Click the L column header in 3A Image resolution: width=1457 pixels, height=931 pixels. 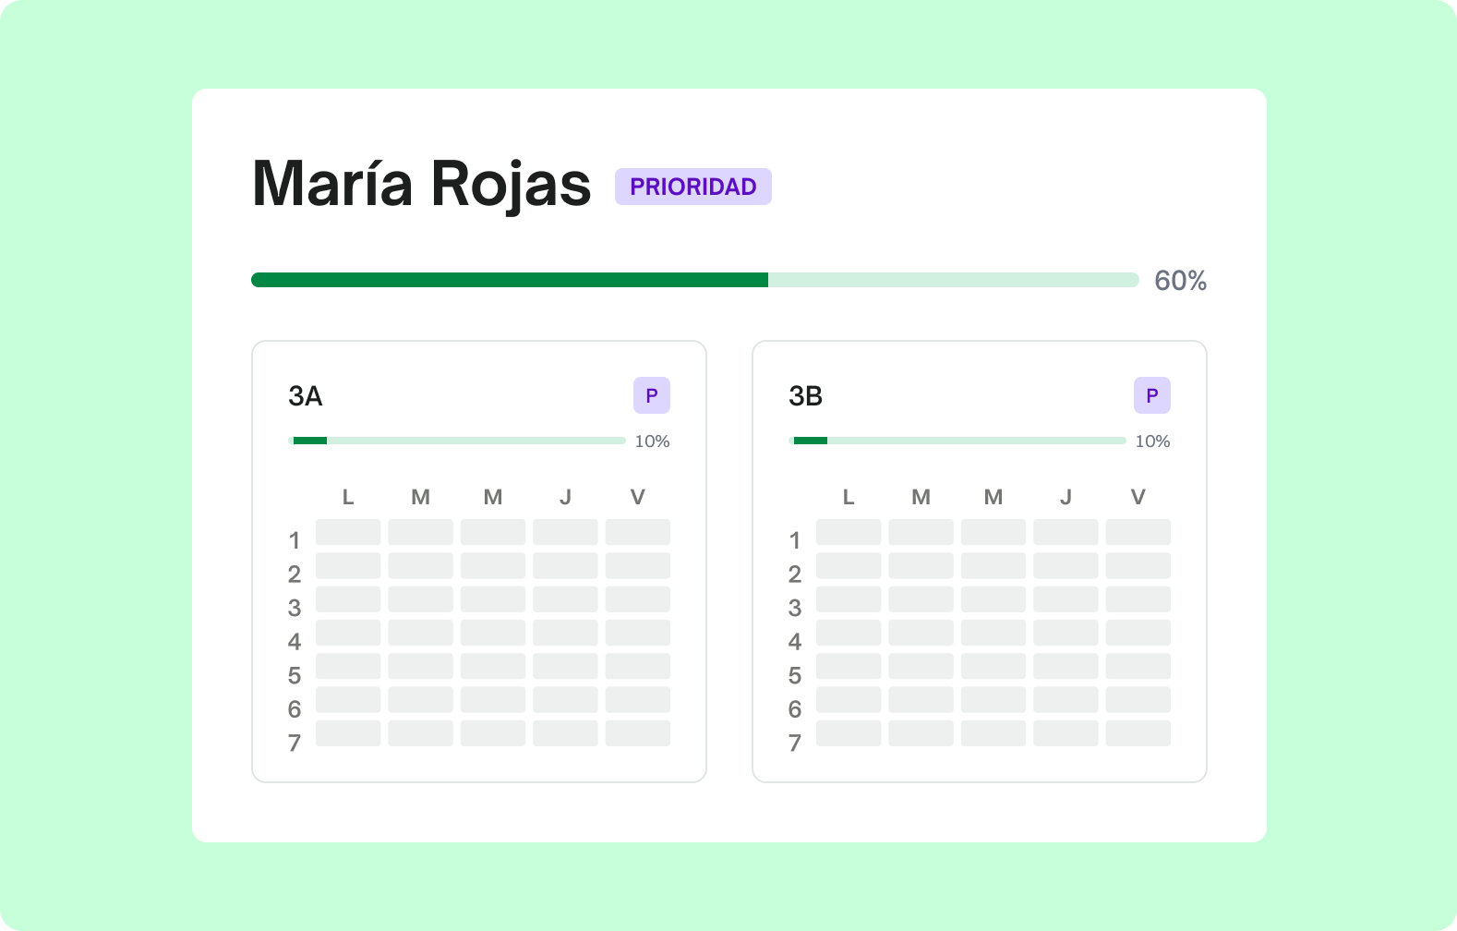(x=348, y=497)
